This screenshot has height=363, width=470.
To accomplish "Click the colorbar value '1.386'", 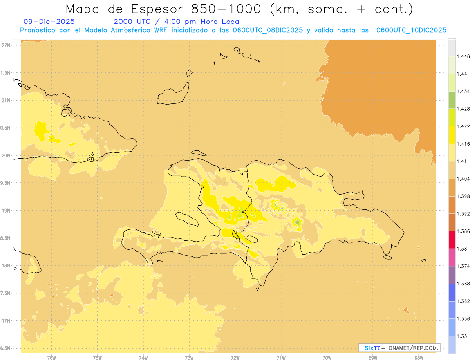I will pos(463,231).
